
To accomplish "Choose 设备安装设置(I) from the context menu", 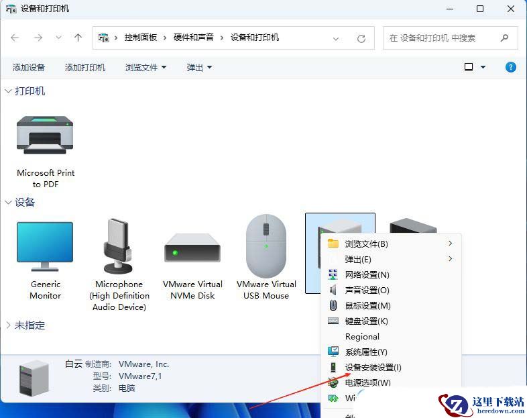I will [x=391, y=368].
